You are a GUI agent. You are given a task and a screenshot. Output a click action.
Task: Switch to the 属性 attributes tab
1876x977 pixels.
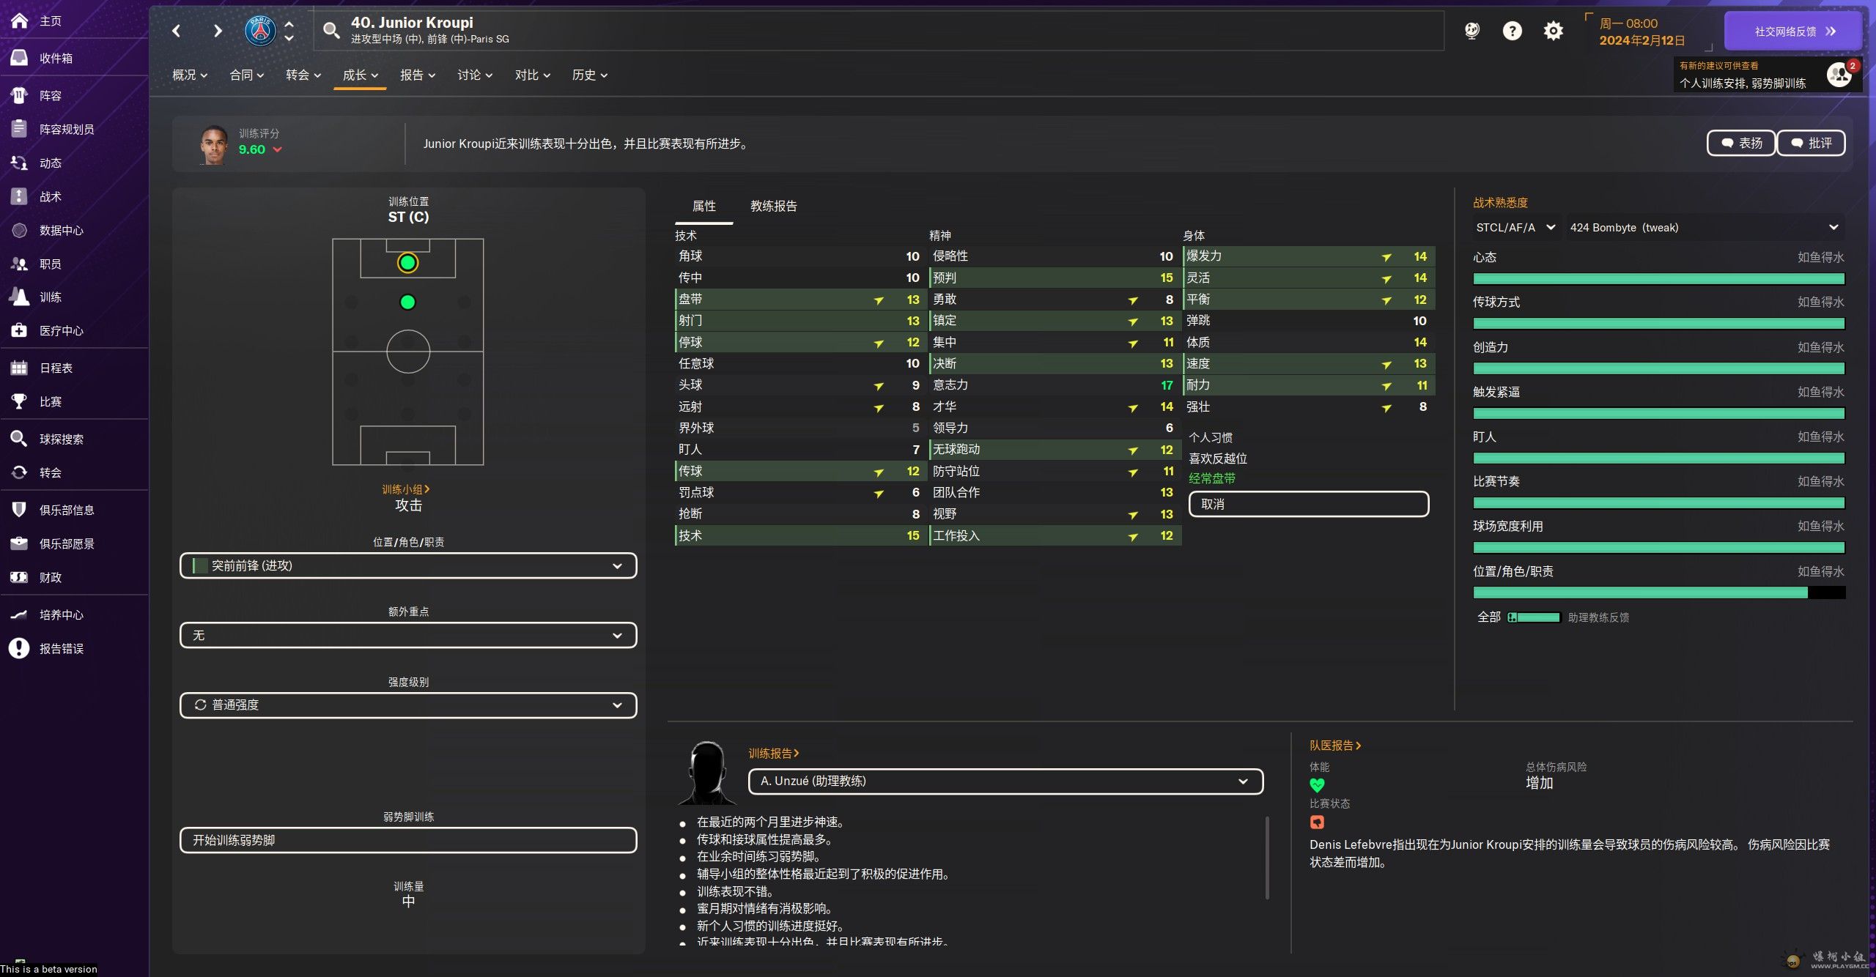(704, 206)
